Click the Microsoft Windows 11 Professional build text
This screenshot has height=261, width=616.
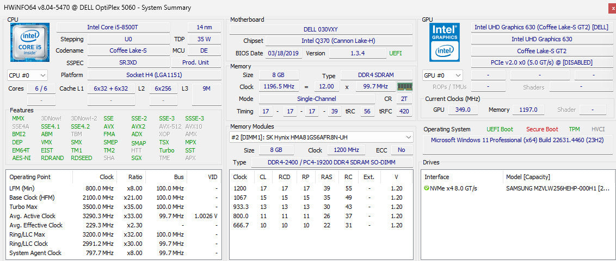coord(517,140)
